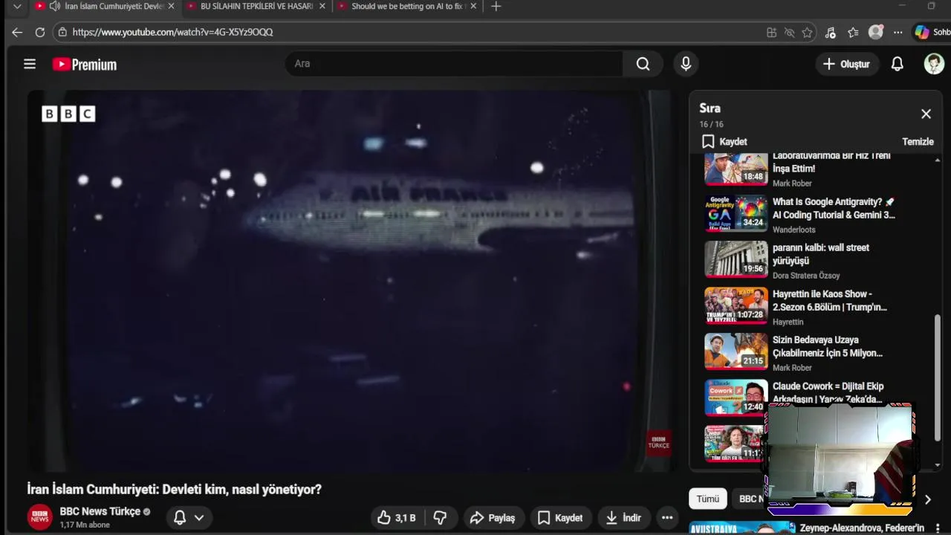Open browser settings three-dot menu

click(x=898, y=32)
